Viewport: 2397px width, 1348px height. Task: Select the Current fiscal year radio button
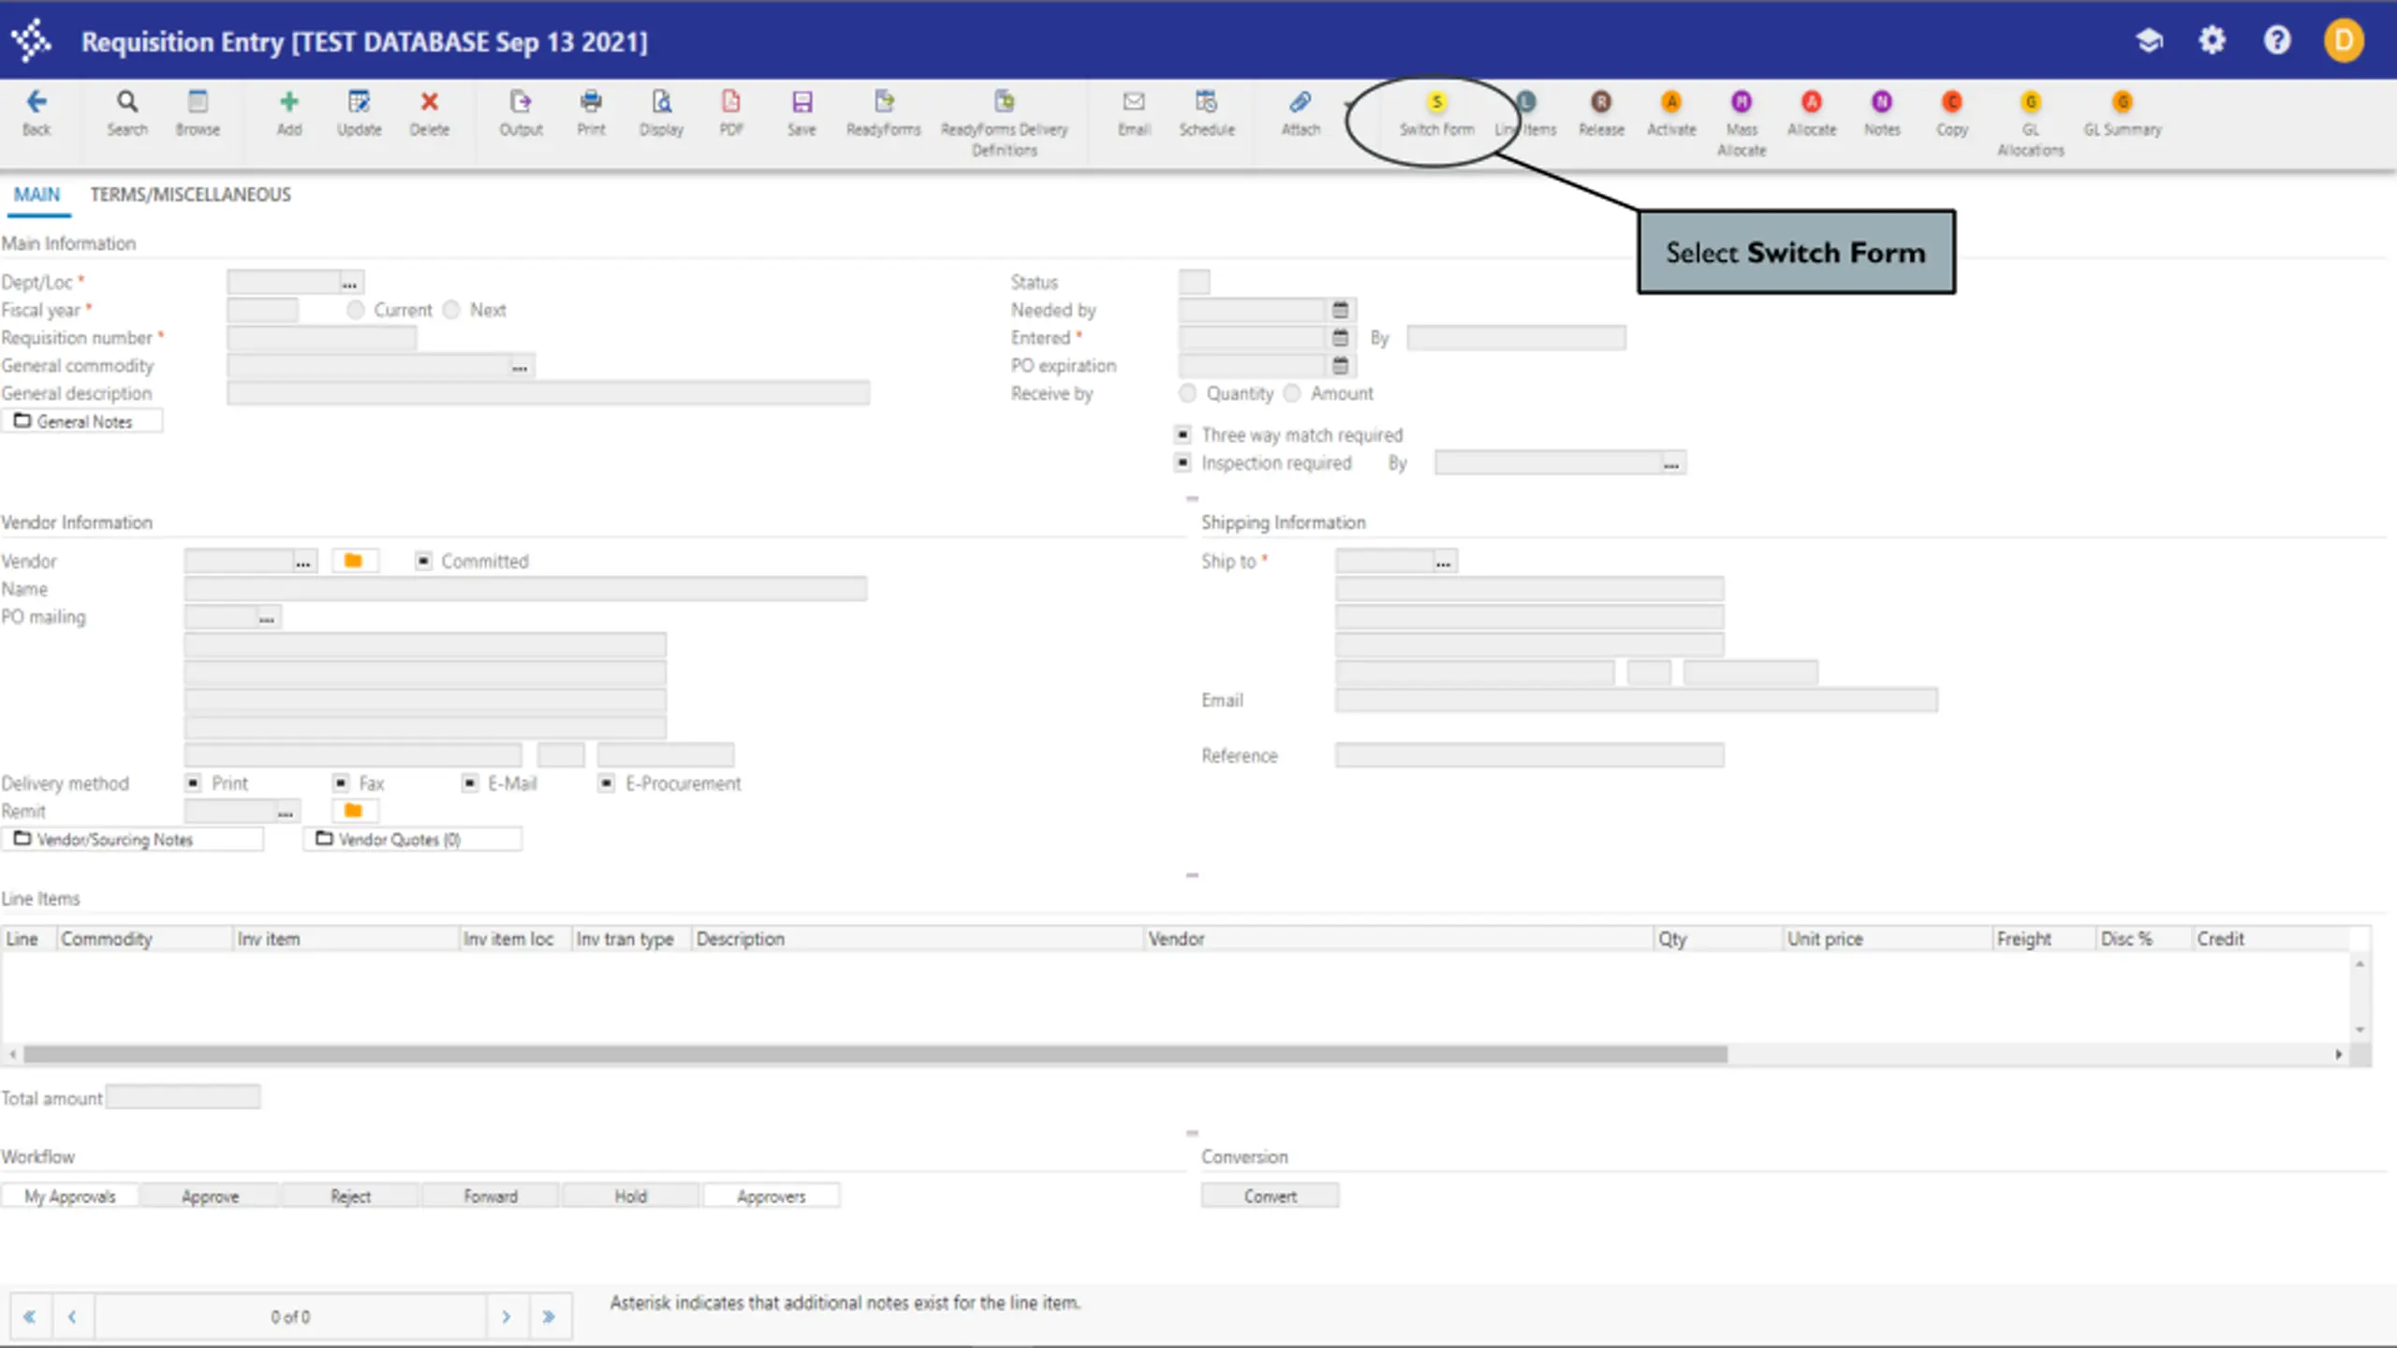tap(355, 310)
